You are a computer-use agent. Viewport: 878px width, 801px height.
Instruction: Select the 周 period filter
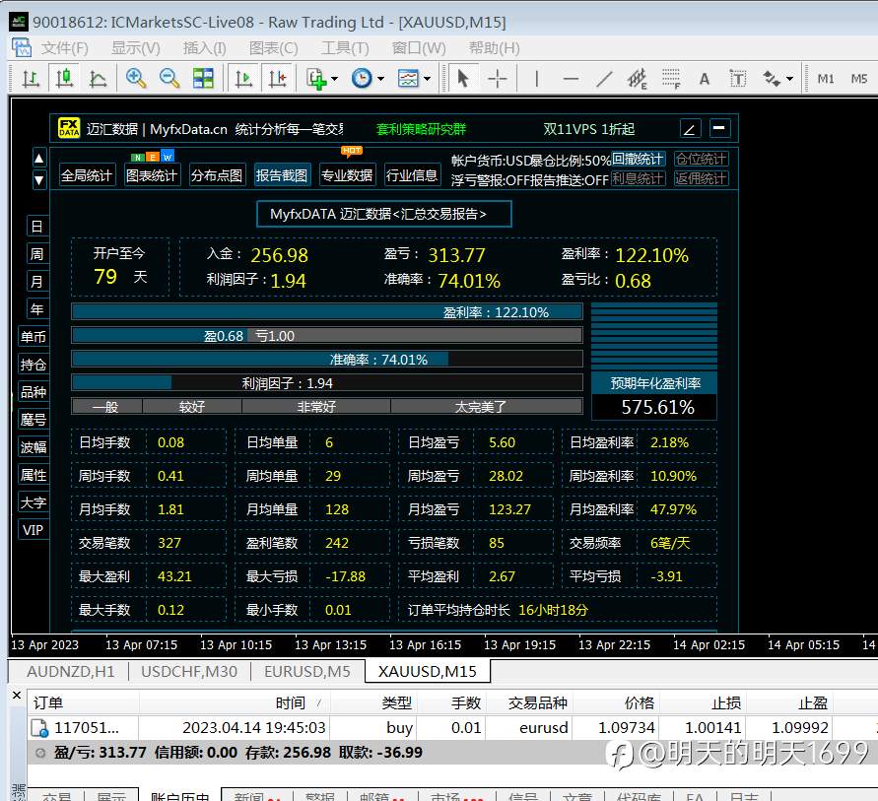point(37,254)
